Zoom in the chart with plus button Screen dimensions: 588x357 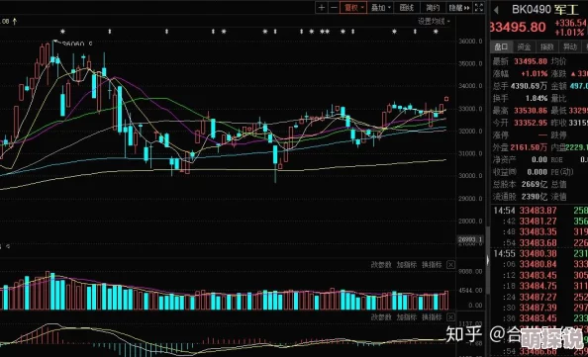[322, 8]
